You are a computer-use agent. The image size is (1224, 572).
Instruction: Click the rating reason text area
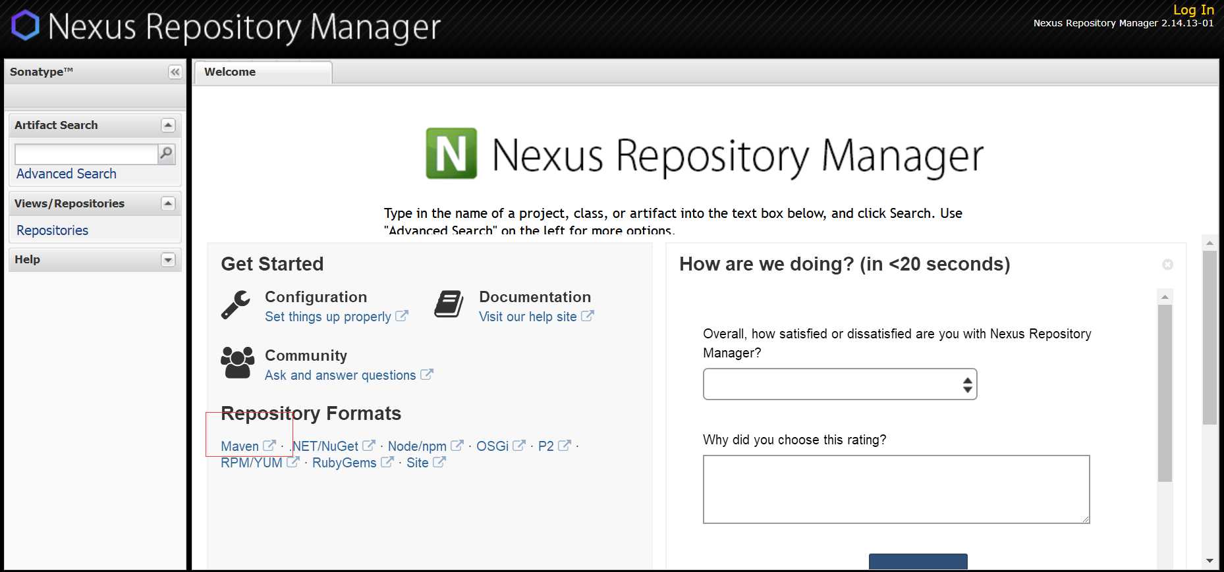pyautogui.click(x=897, y=489)
